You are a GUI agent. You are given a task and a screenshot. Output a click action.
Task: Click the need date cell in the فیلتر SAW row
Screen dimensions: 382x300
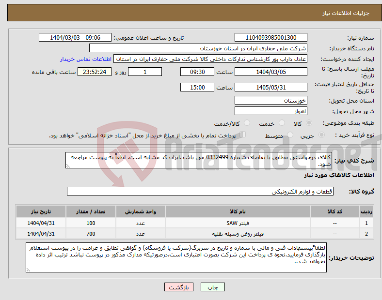[41, 223]
